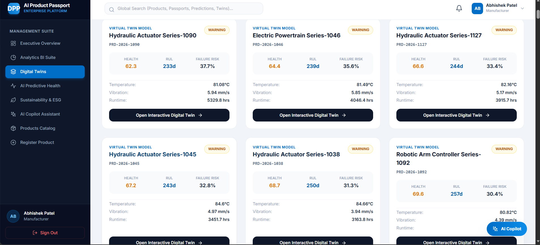
Task: Click the Sustainability & ESG leaf icon
Action: 13,100
